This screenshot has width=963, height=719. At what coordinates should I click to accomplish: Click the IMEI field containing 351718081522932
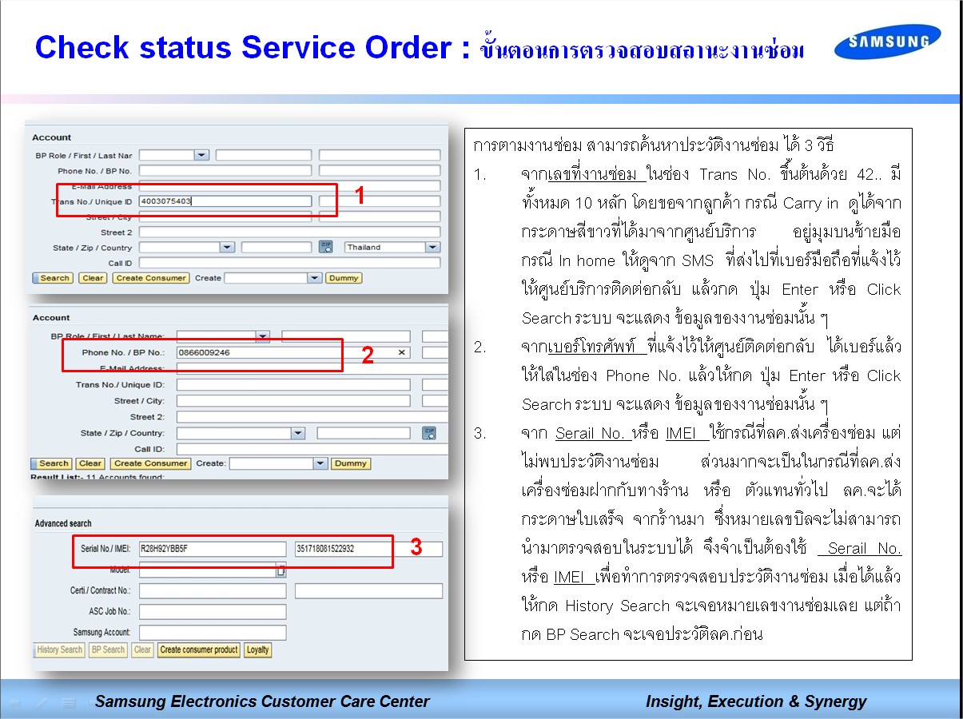point(368,549)
